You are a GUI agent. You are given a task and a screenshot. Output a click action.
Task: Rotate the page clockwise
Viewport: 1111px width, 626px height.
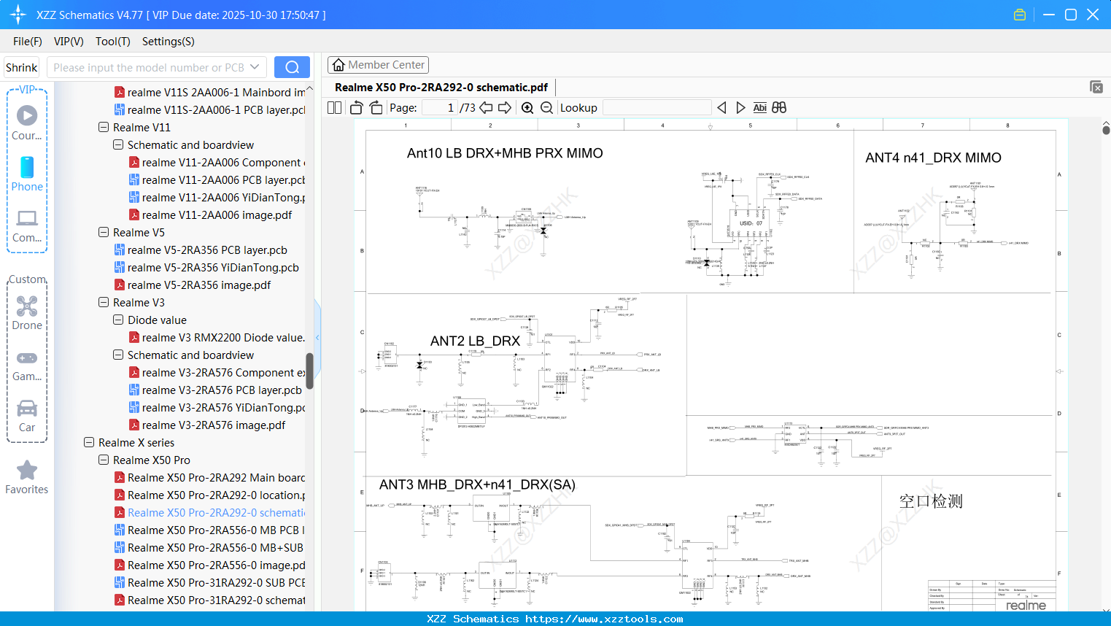(x=376, y=108)
